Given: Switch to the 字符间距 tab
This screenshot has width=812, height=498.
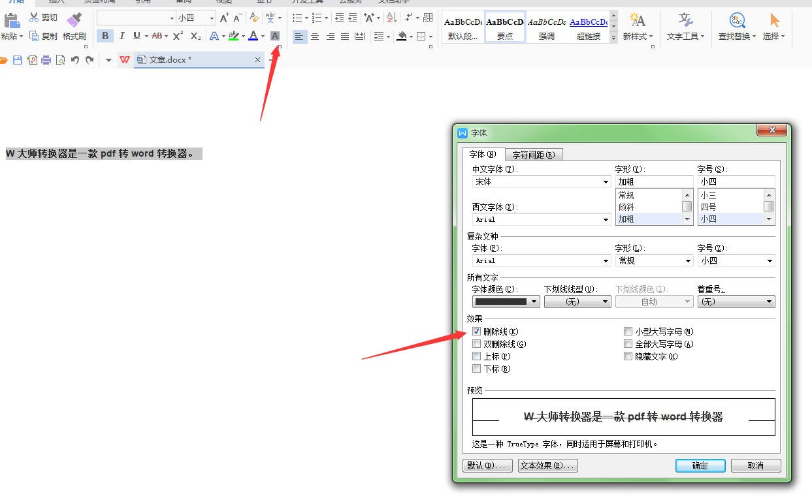Looking at the screenshot, I should pos(533,155).
